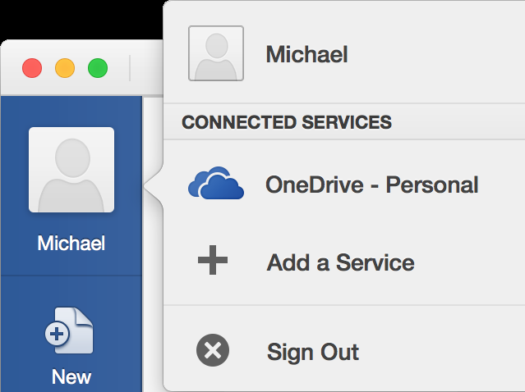Zoom the window with the green button
This screenshot has width=525, height=392.
(98, 68)
